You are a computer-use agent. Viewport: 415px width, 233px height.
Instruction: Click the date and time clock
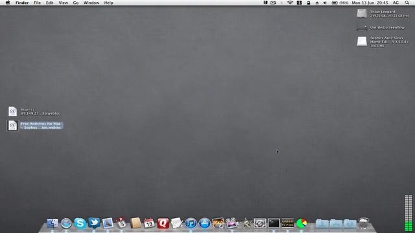(370, 3)
